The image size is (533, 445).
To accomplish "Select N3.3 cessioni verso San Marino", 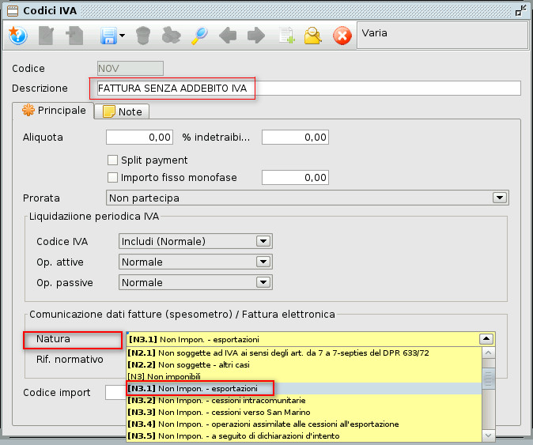I will pyautogui.click(x=304, y=413).
